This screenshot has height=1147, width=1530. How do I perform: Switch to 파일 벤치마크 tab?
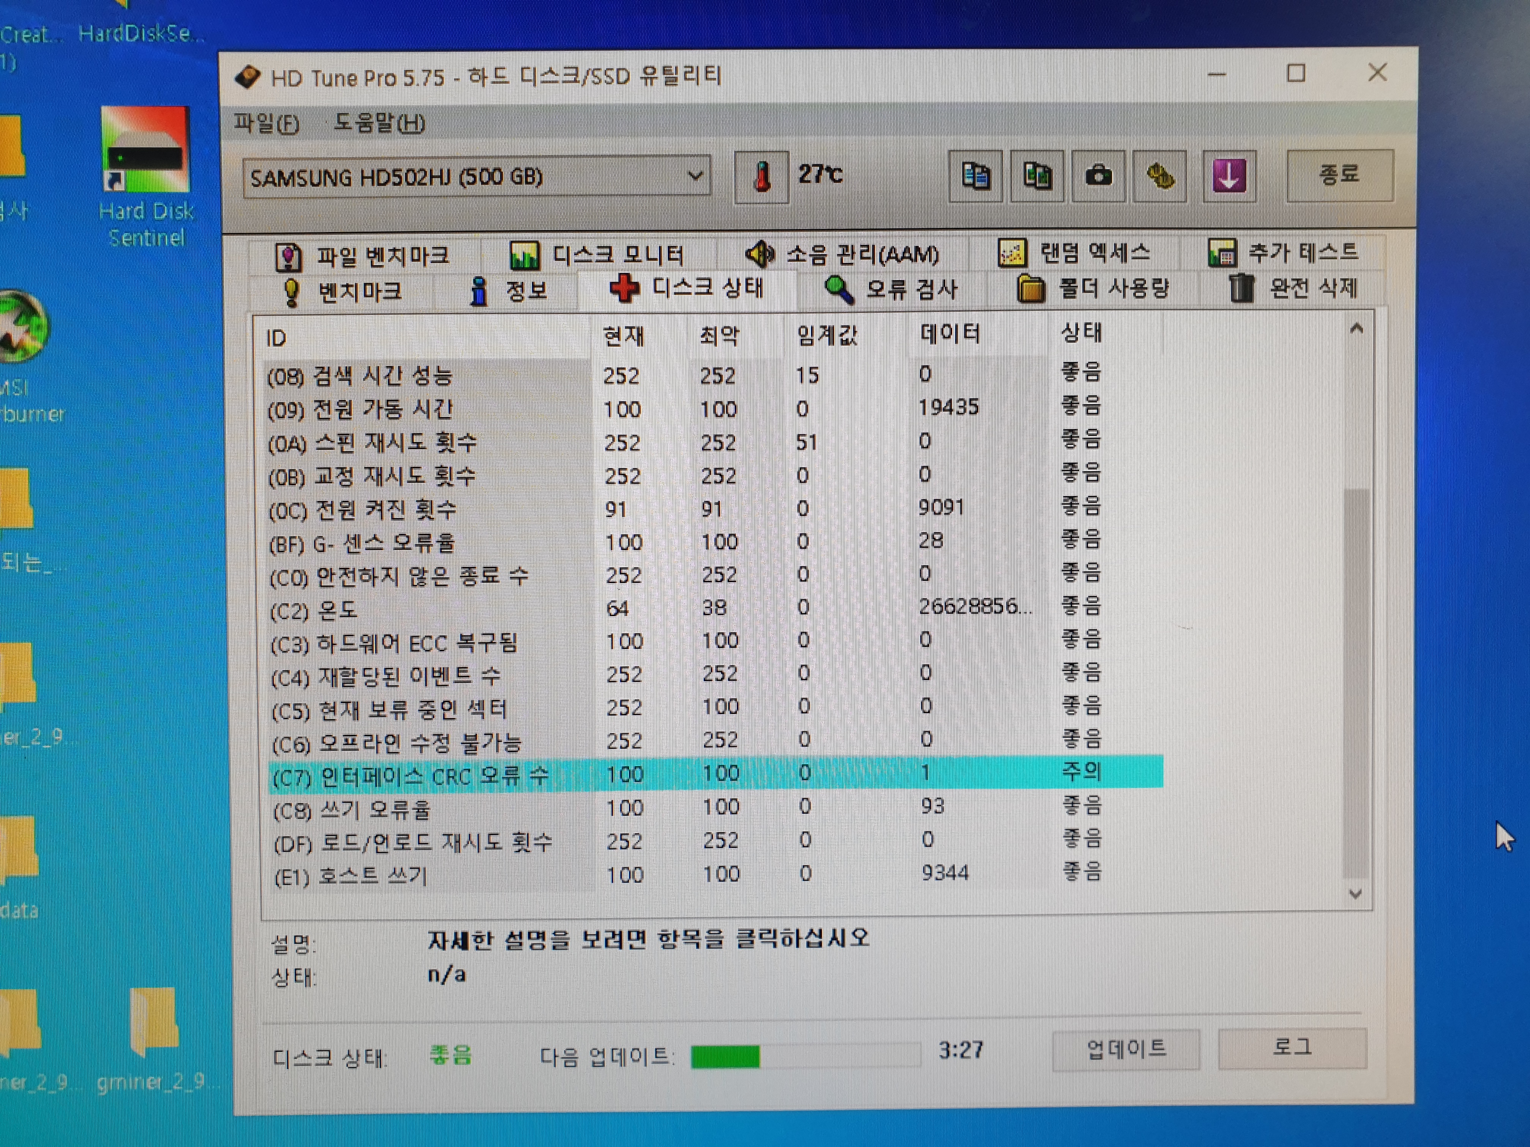coord(362,256)
